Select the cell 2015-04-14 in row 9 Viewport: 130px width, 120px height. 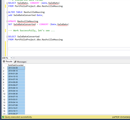(x=16, y=91)
